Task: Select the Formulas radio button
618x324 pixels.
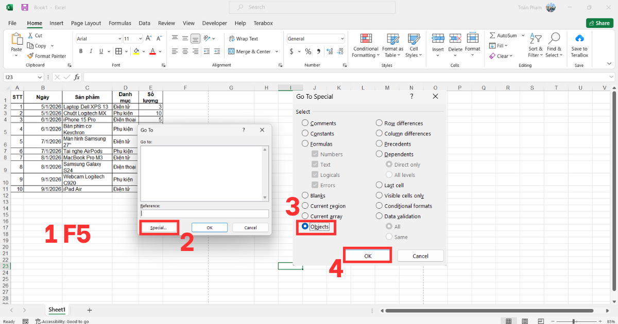Action: [x=305, y=144]
